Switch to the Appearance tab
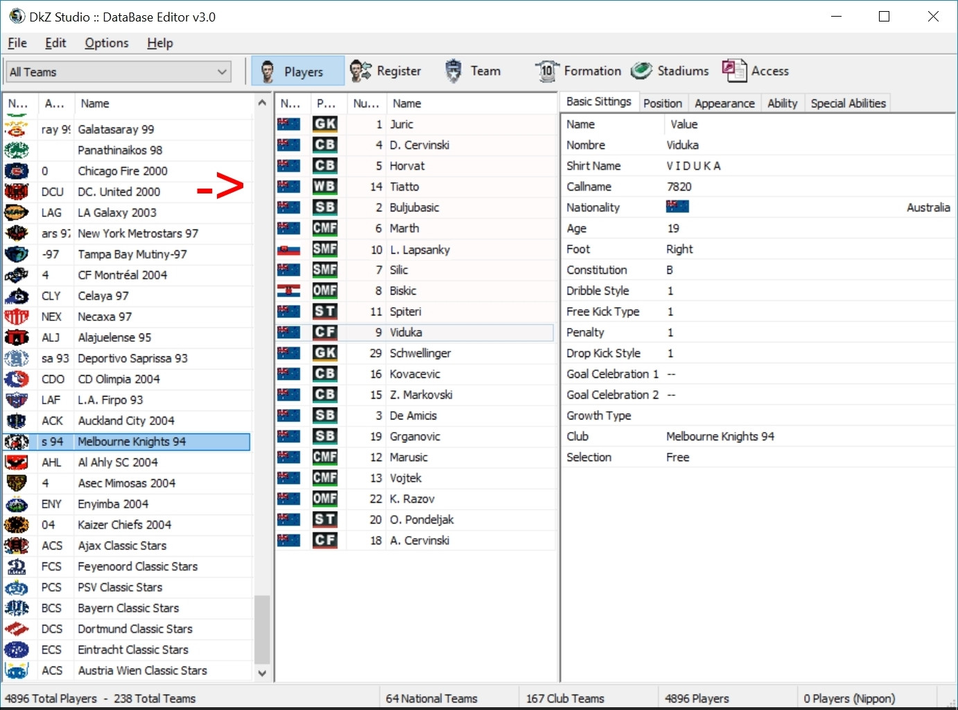The width and height of the screenshot is (958, 710). pyautogui.click(x=724, y=103)
